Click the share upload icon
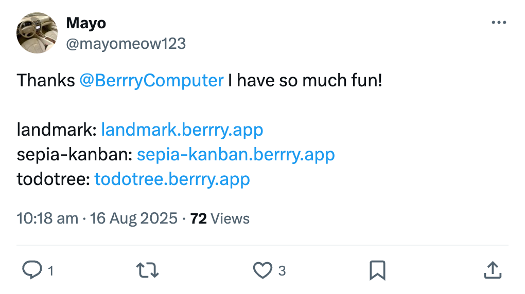The image size is (525, 294). 493,270
